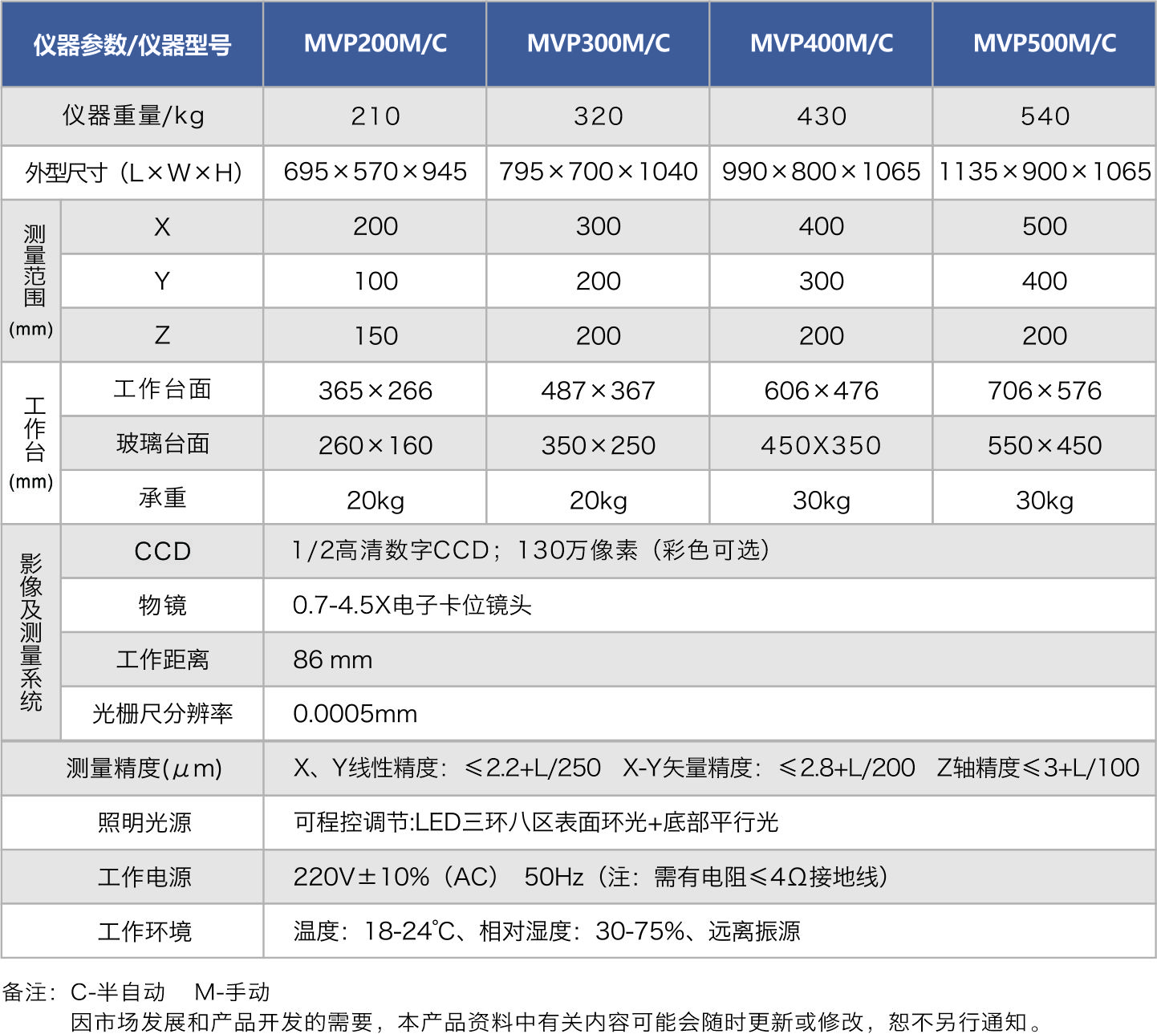Click the MVP500M/C column header
Screen dimensions: 1157x1034
pyautogui.click(x=1044, y=43)
